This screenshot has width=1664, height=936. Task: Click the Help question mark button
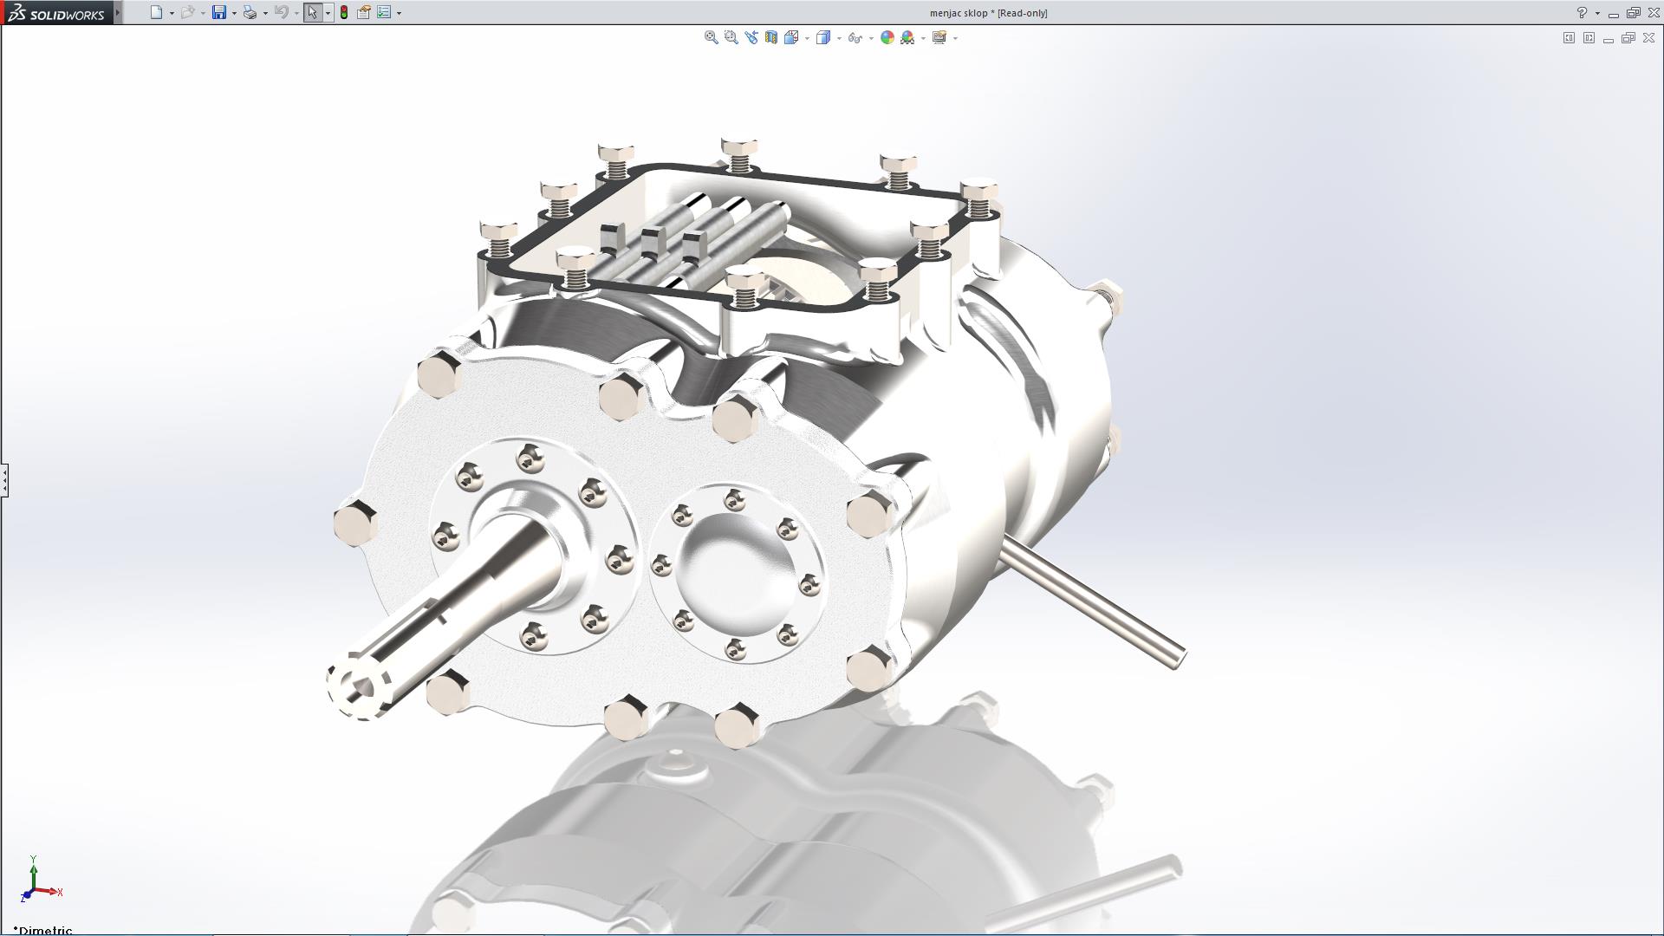point(1582,13)
